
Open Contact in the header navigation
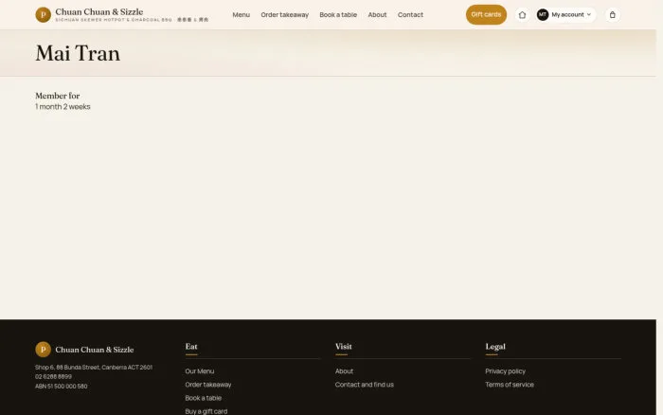coord(410,15)
